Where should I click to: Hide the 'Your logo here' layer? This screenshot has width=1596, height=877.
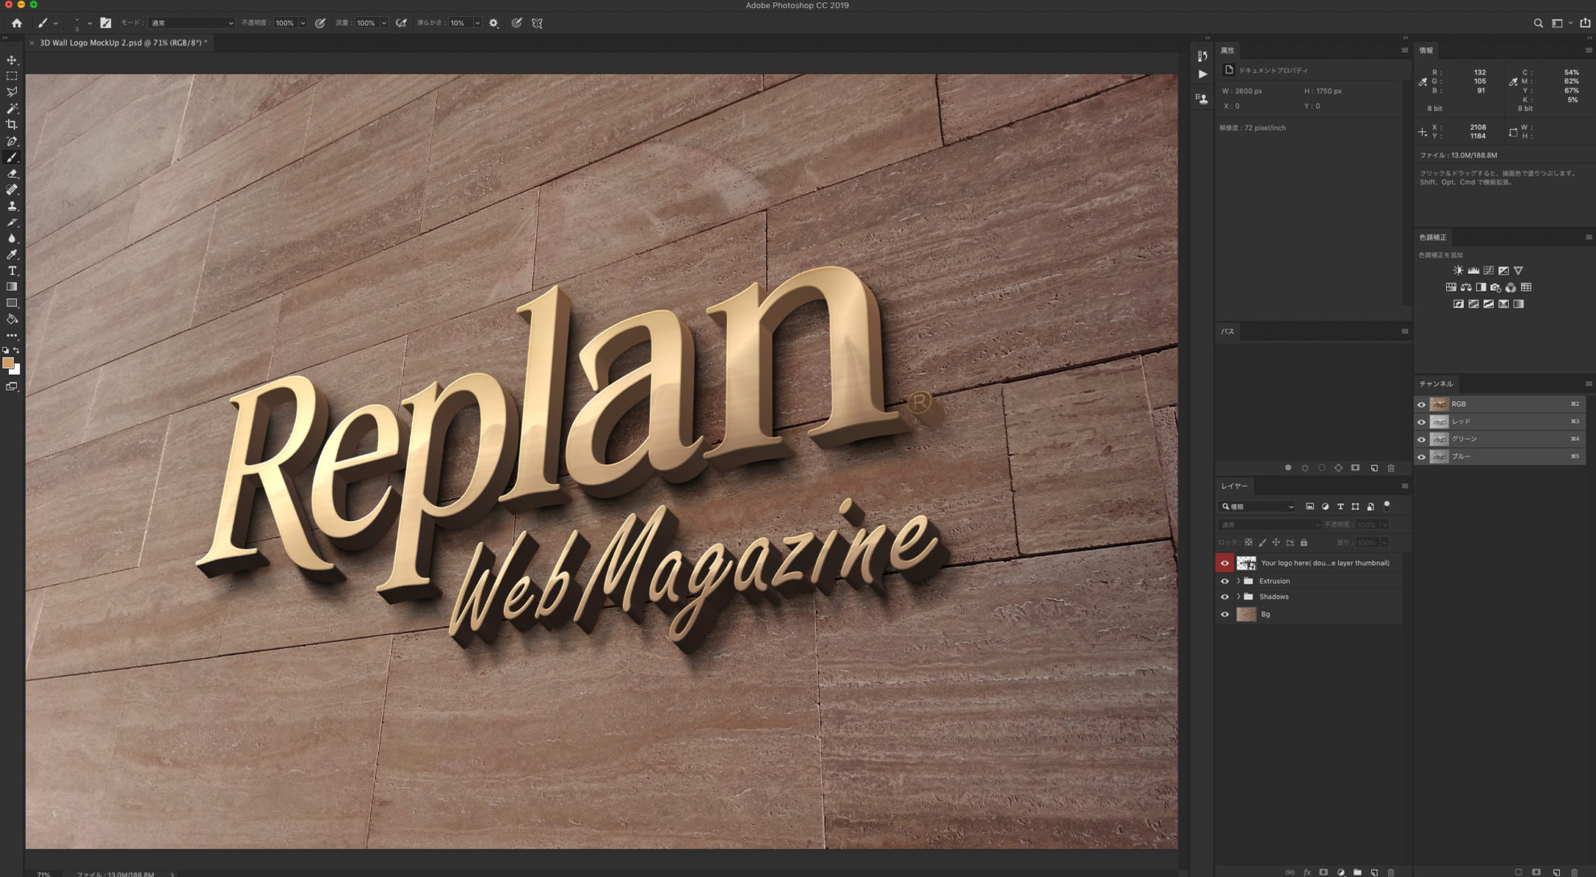tap(1225, 563)
